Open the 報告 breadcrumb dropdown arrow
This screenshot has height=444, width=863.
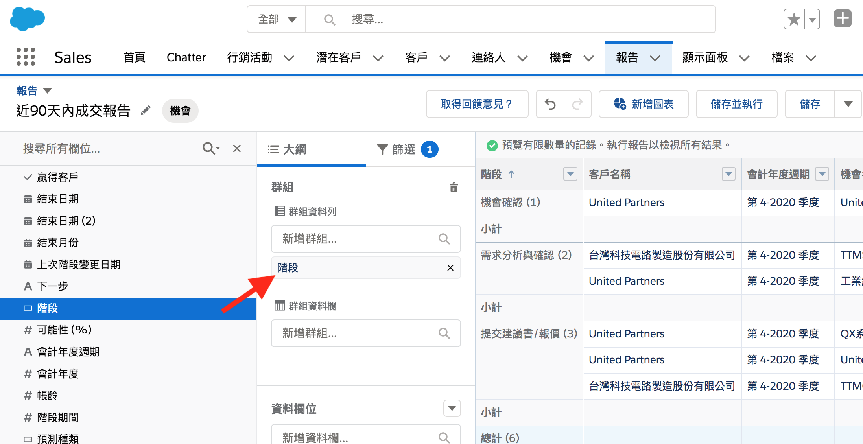coord(47,90)
